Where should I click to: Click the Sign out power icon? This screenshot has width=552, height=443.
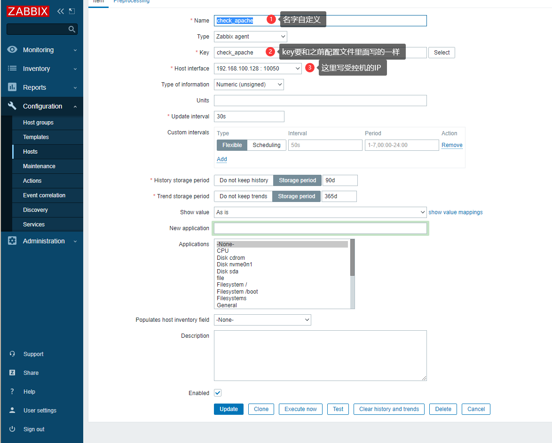(12, 429)
